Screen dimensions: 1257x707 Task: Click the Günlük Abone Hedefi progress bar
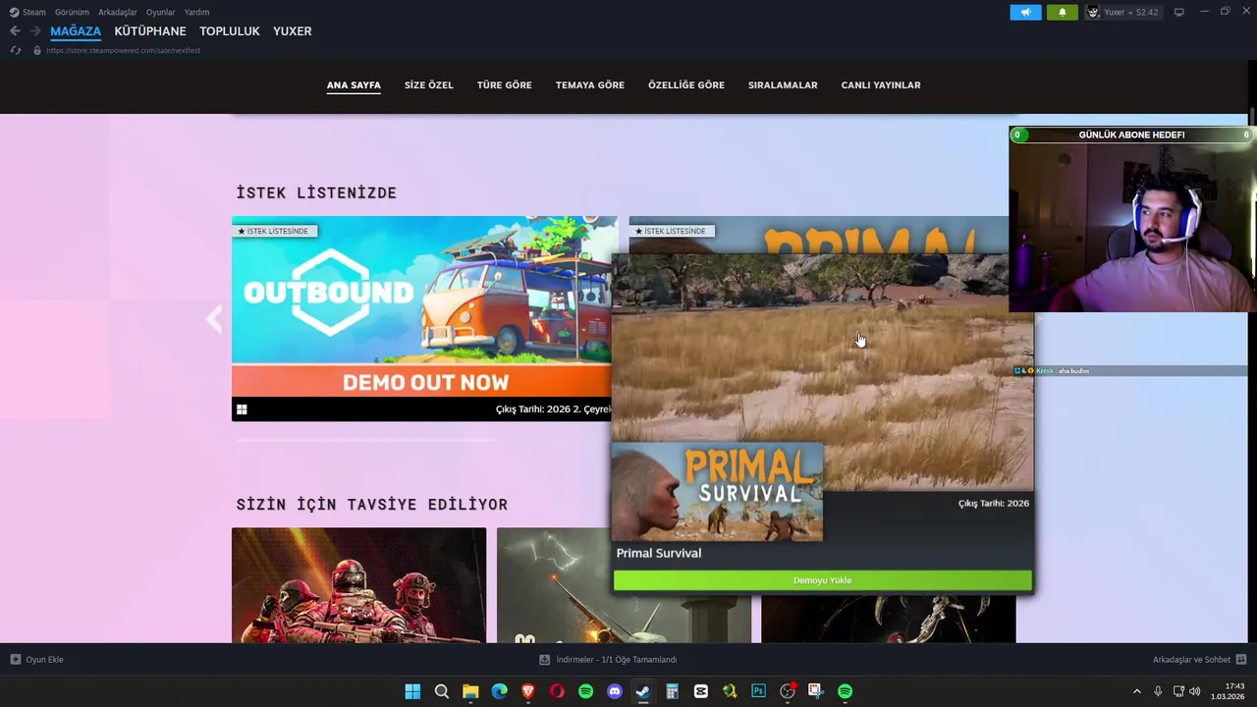pyautogui.click(x=1131, y=135)
